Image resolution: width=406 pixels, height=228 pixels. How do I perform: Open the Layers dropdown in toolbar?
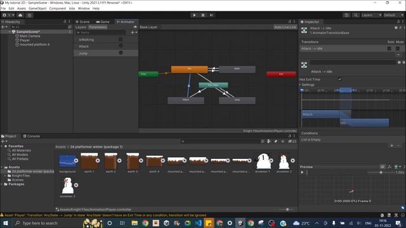(x=371, y=15)
